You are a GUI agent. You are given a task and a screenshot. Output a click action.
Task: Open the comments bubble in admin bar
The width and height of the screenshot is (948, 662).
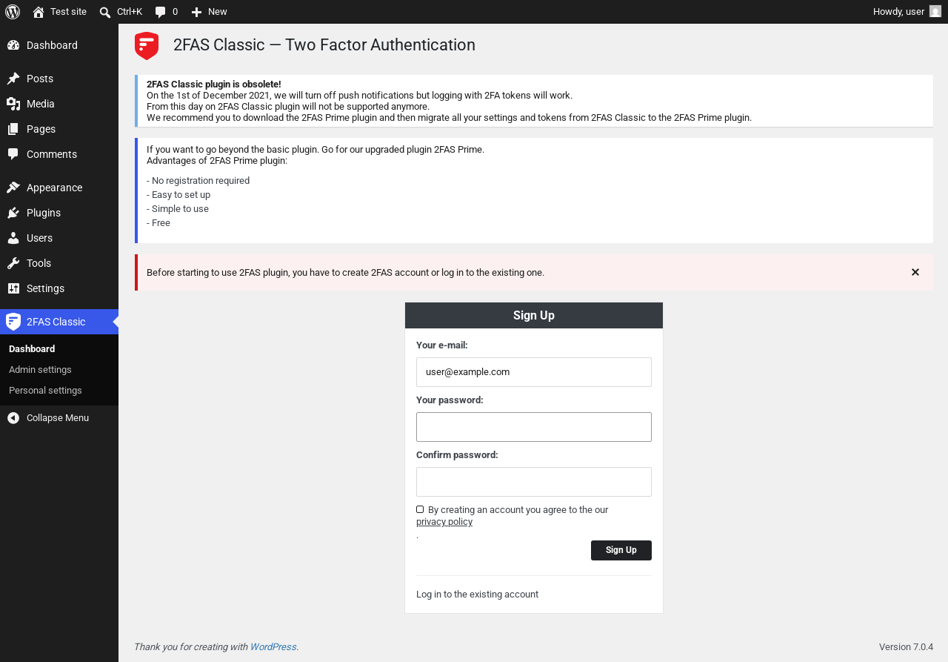click(160, 12)
